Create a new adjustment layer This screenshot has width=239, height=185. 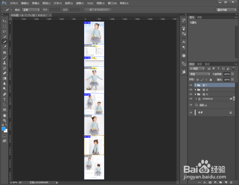pos(215,182)
